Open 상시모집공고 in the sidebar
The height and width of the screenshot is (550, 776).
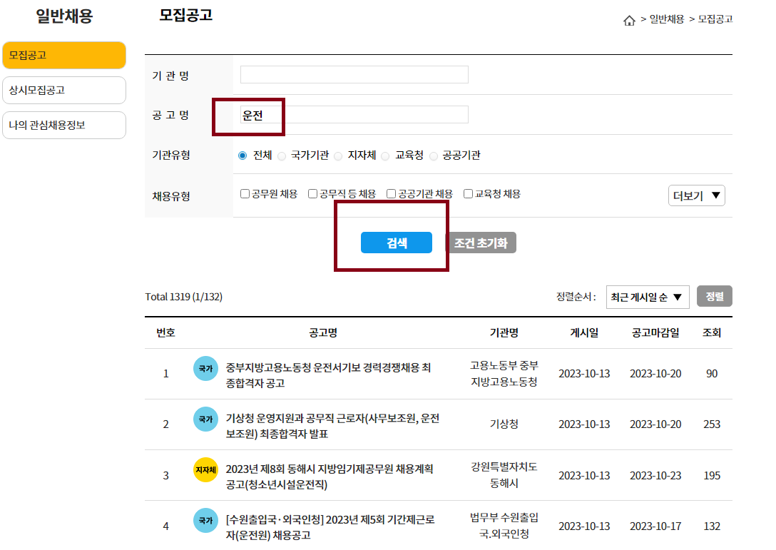[64, 90]
